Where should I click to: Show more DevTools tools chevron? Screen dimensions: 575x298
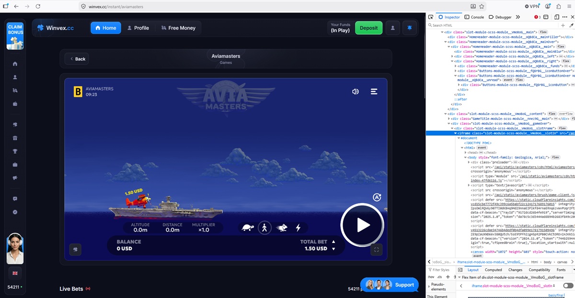pyautogui.click(x=518, y=17)
